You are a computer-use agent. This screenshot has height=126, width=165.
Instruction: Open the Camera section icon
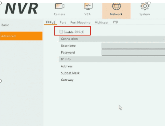point(60,6)
